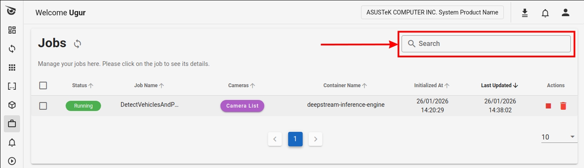584x168 pixels.
Task: Open the cube icon in the sidebar
Action: 12,105
